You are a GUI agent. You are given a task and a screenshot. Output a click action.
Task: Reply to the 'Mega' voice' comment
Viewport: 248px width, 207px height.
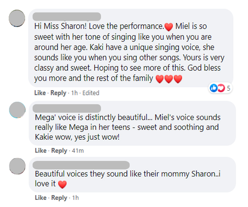coord(59,151)
